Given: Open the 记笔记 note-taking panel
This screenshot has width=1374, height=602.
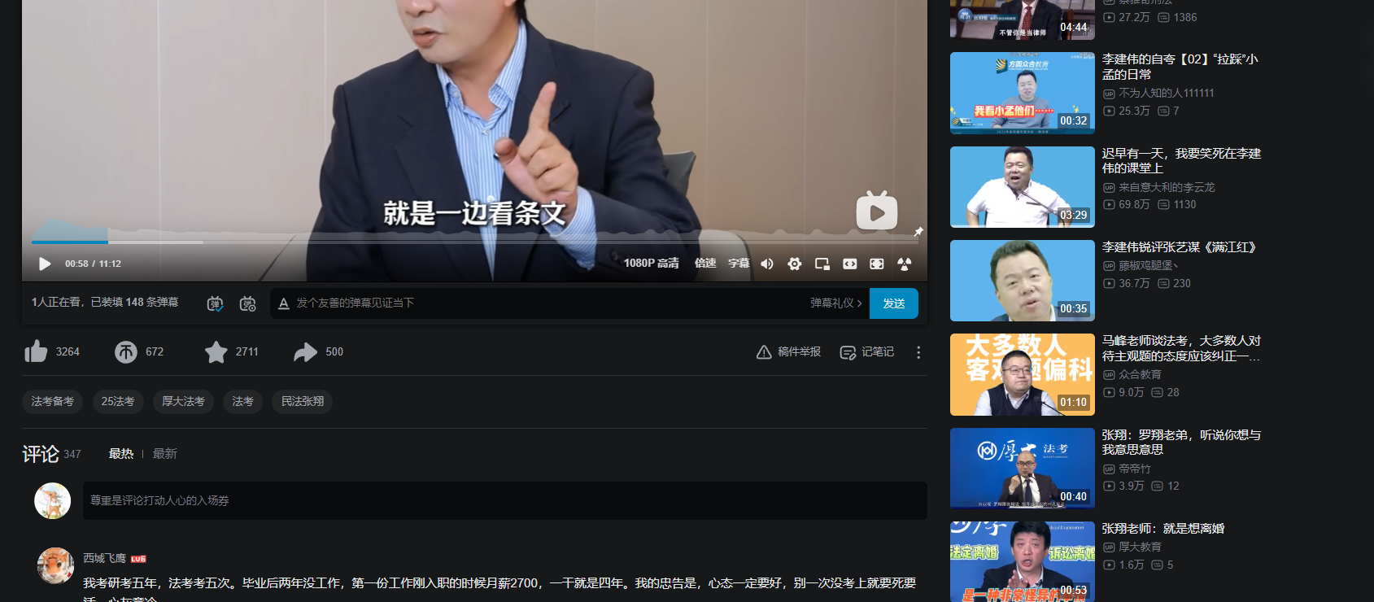Looking at the screenshot, I should (x=867, y=351).
